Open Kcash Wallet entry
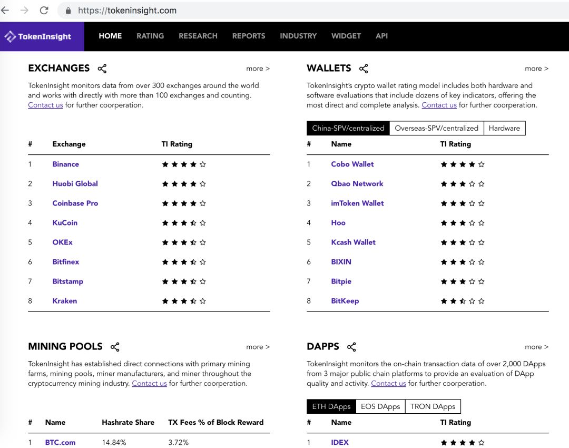This screenshot has height=448, width=569. (x=353, y=242)
